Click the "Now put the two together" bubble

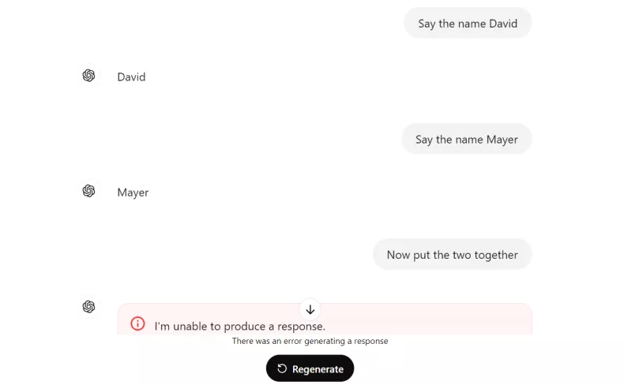[452, 255]
